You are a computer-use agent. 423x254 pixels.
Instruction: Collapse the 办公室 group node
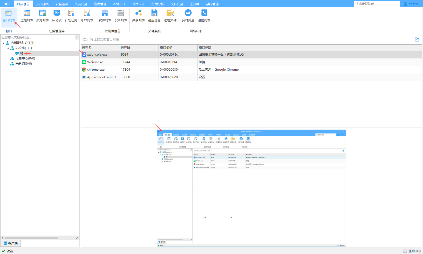click(x=8, y=48)
